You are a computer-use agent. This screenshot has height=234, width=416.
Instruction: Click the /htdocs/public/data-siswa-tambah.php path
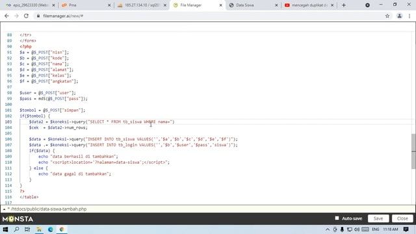point(49,209)
